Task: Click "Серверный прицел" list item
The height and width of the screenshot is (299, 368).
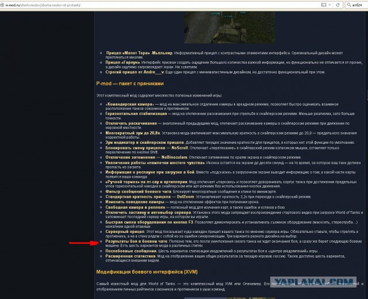Action: click(x=125, y=232)
